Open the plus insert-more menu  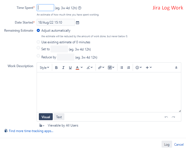[149, 68]
